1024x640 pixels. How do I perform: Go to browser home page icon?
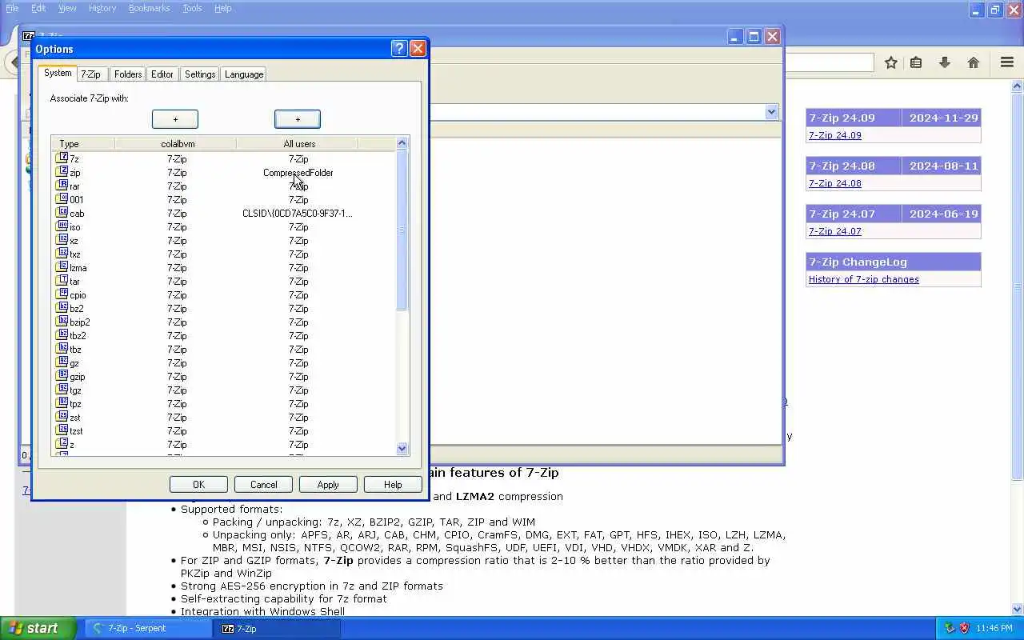tap(974, 62)
